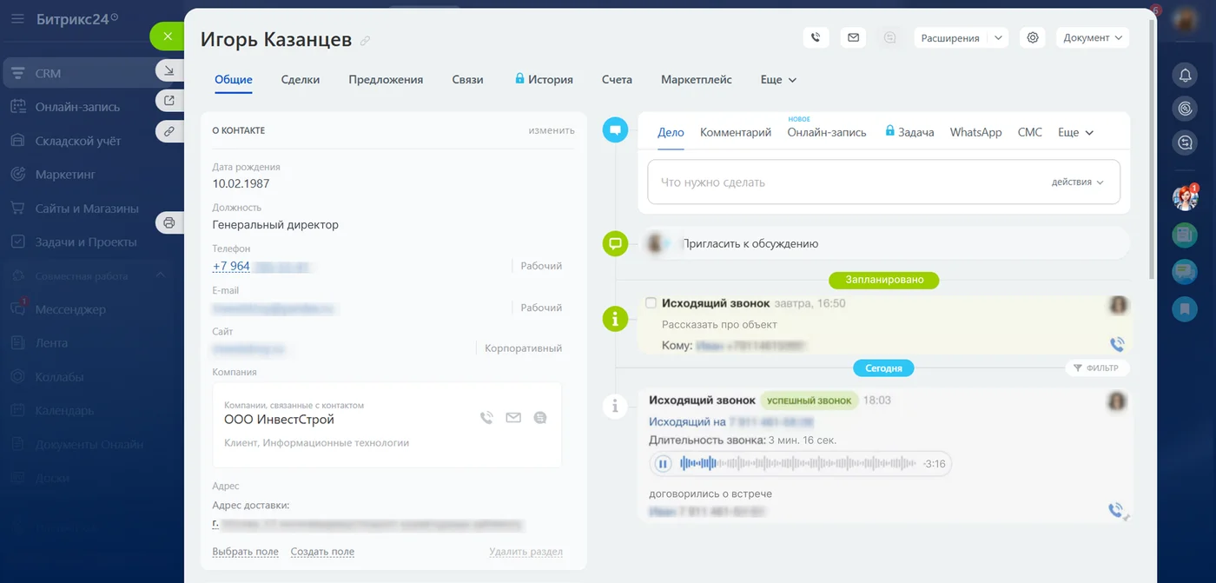1216x583 pixels.
Task: Switch to the Сделки tab
Action: (301, 80)
